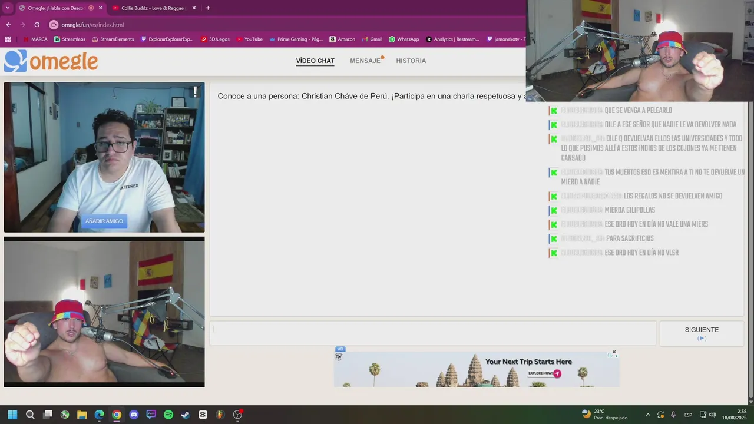Click chat message 'QUE SE VENGA A PELEARLO'
This screenshot has height=424, width=754.
point(638,111)
